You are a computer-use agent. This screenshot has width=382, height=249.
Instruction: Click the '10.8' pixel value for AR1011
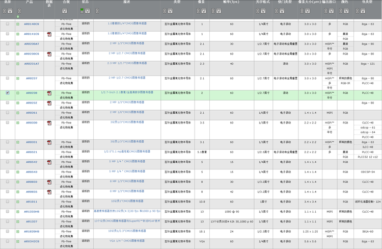click(202, 202)
